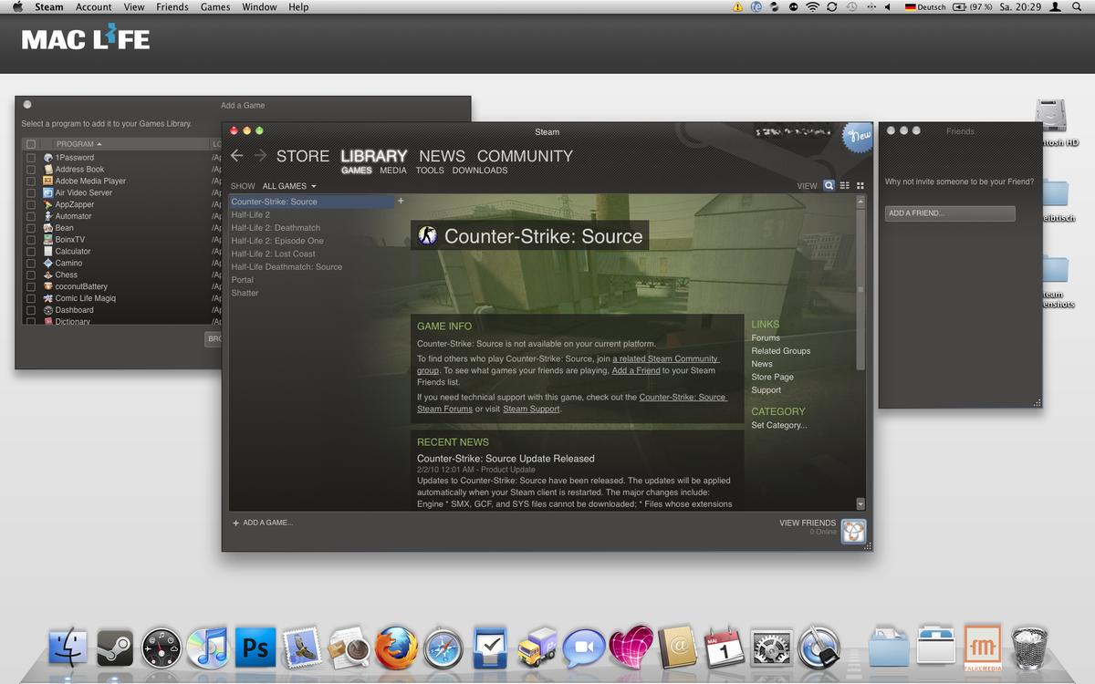The width and height of the screenshot is (1095, 684).
Task: Select Portal in the game list
Action: [243, 280]
